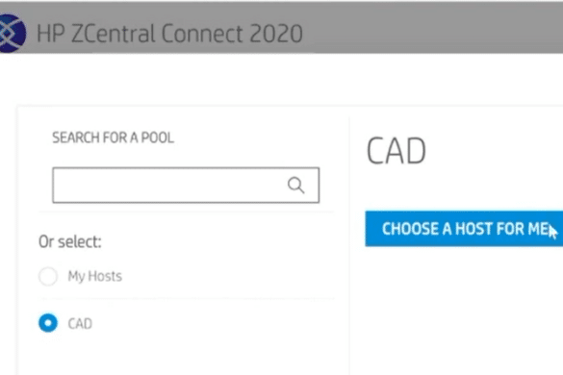Click the left edge of the search box
Image resolution: width=563 pixels, height=375 pixels.
[54, 186]
